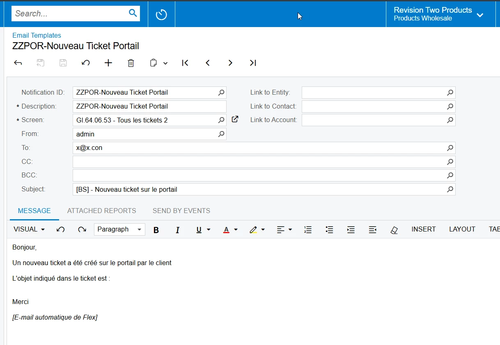Image resolution: width=500 pixels, height=345 pixels.
Task: Delete the template with trash icon
Action: pyautogui.click(x=131, y=63)
